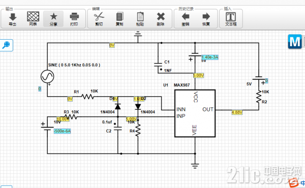The image size is (305, 188).
Task: Click the Redo (恢复) right arrow
Action: coord(206,17)
